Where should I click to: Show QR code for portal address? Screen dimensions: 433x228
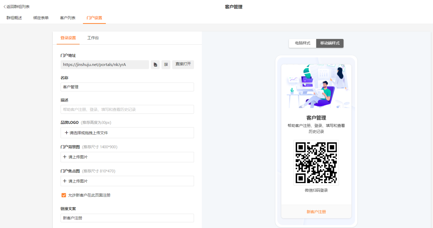click(x=166, y=65)
